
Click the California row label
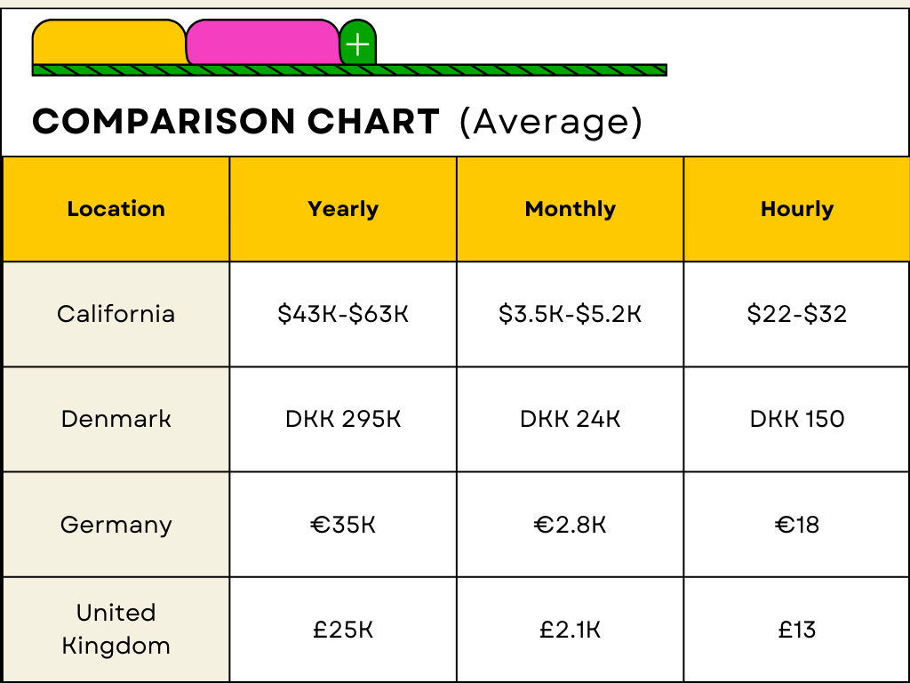point(116,314)
